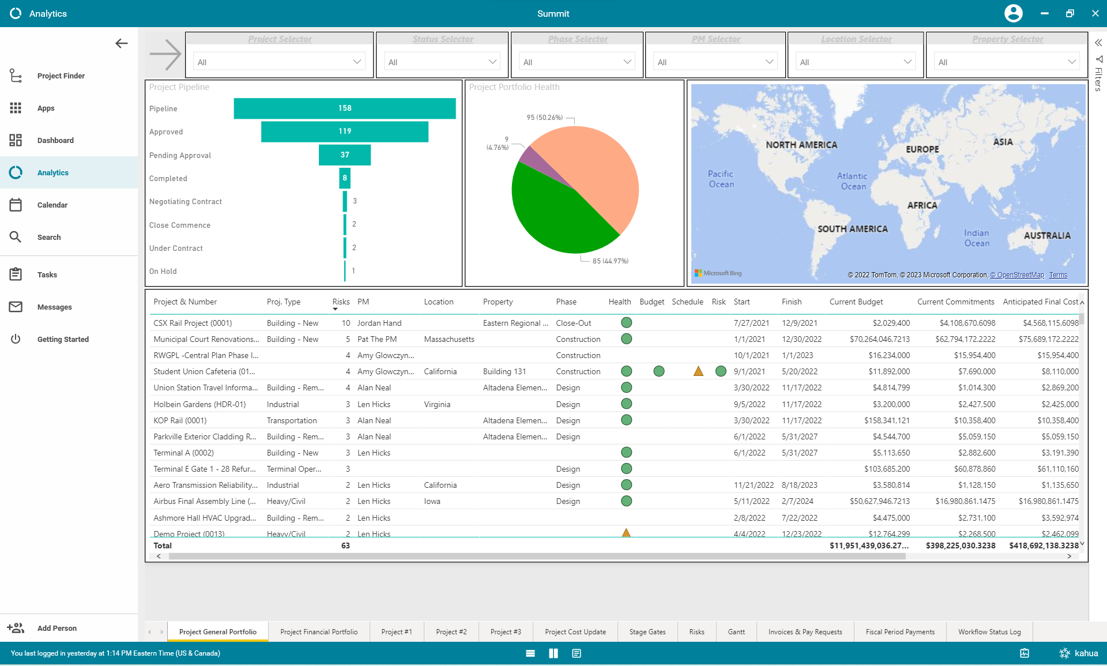Click the OpenStreetMap link on map

pyautogui.click(x=1017, y=275)
